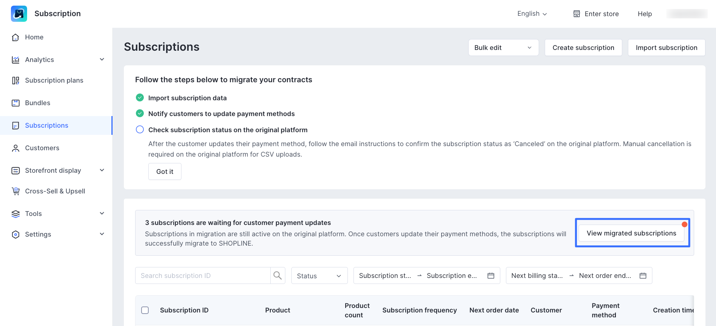Go to Subscription plans in sidebar
Screen dimensions: 716x326
point(54,80)
